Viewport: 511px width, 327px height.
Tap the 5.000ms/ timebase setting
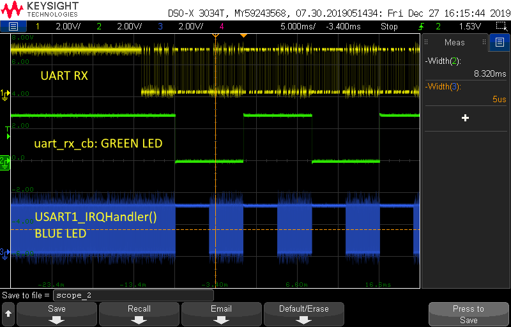[x=298, y=27]
